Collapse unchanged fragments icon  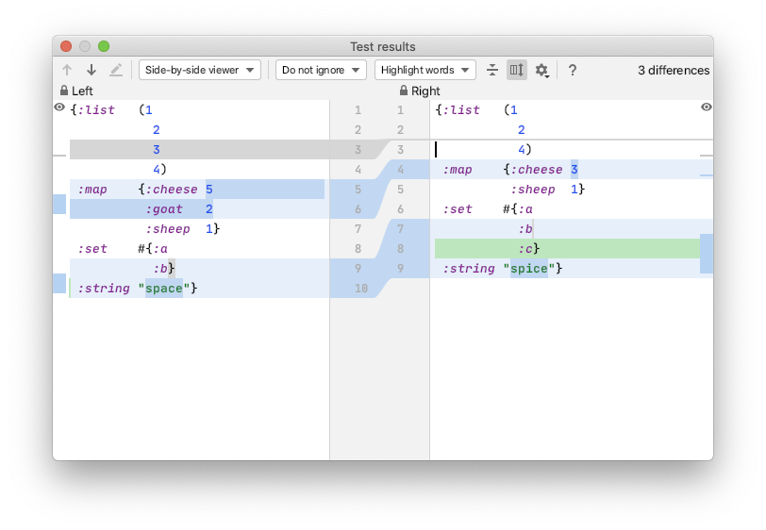tap(491, 70)
